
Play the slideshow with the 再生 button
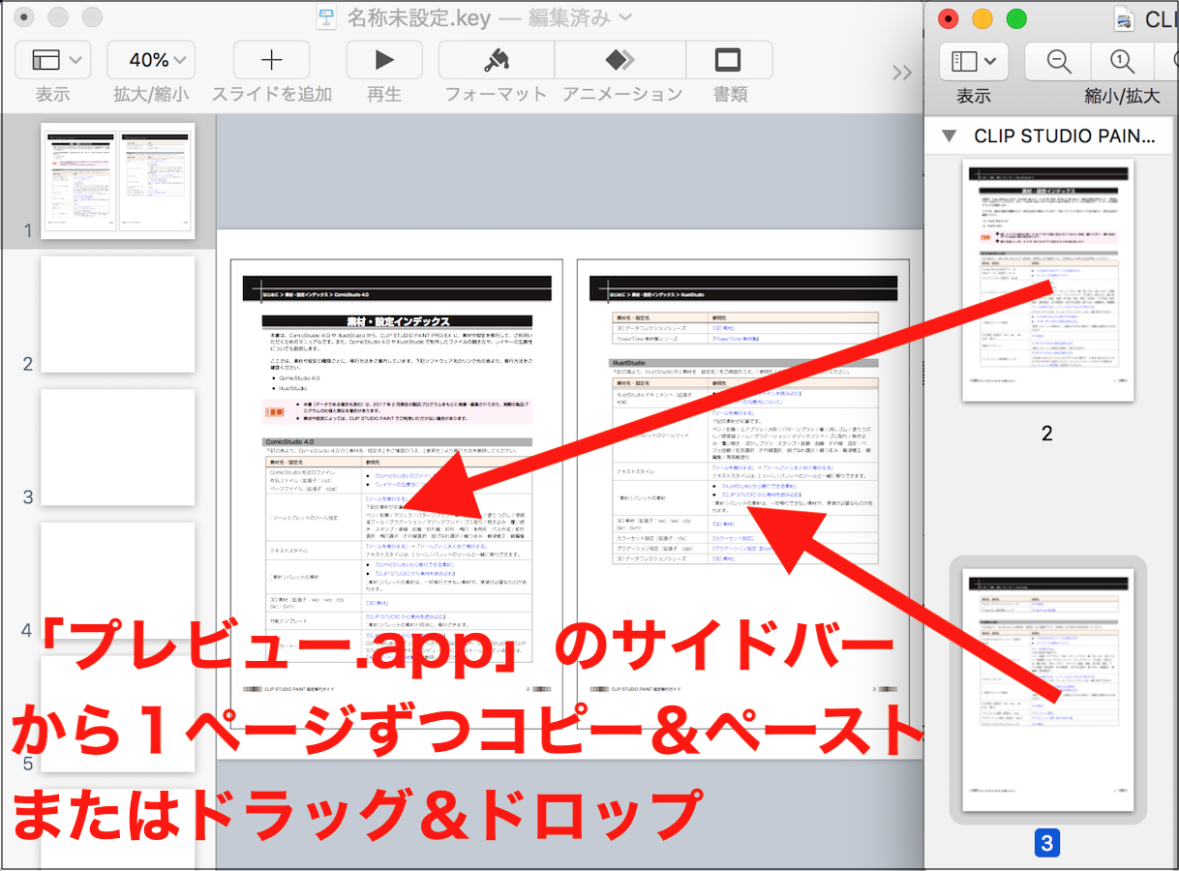click(384, 60)
